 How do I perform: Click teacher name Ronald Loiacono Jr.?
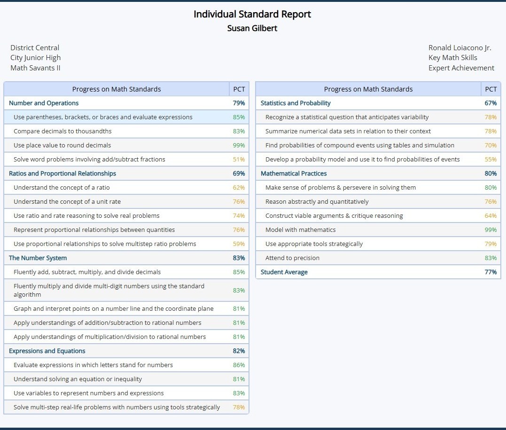point(460,48)
